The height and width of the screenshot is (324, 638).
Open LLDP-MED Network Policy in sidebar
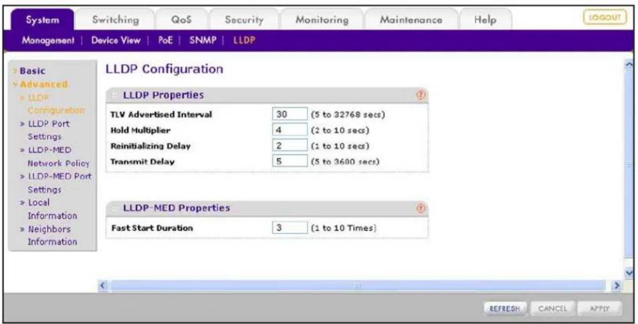coord(58,156)
